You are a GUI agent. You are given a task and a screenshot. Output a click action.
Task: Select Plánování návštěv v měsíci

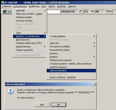[30, 14]
